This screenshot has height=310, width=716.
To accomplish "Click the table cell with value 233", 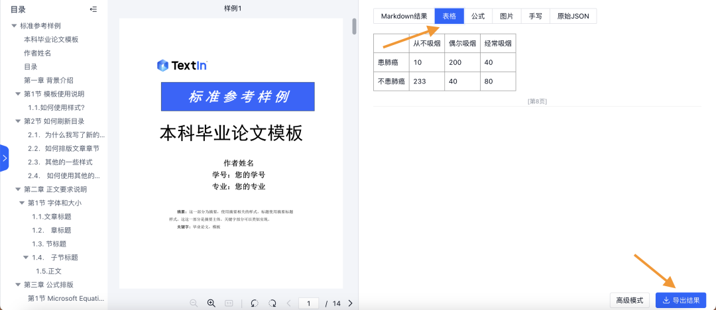I will 426,81.
